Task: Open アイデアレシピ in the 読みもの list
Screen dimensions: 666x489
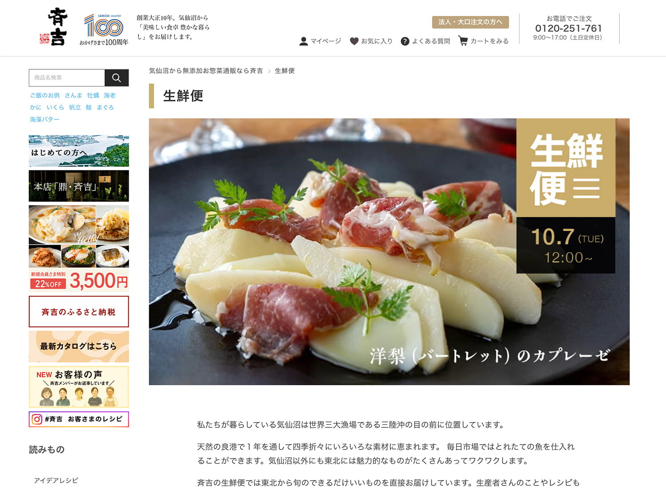Action: click(x=56, y=480)
